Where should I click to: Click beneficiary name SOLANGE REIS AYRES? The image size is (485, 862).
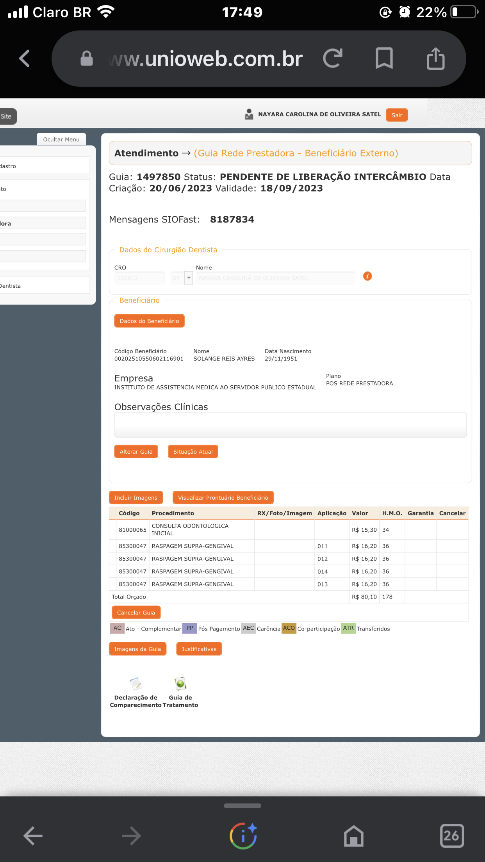(x=224, y=359)
